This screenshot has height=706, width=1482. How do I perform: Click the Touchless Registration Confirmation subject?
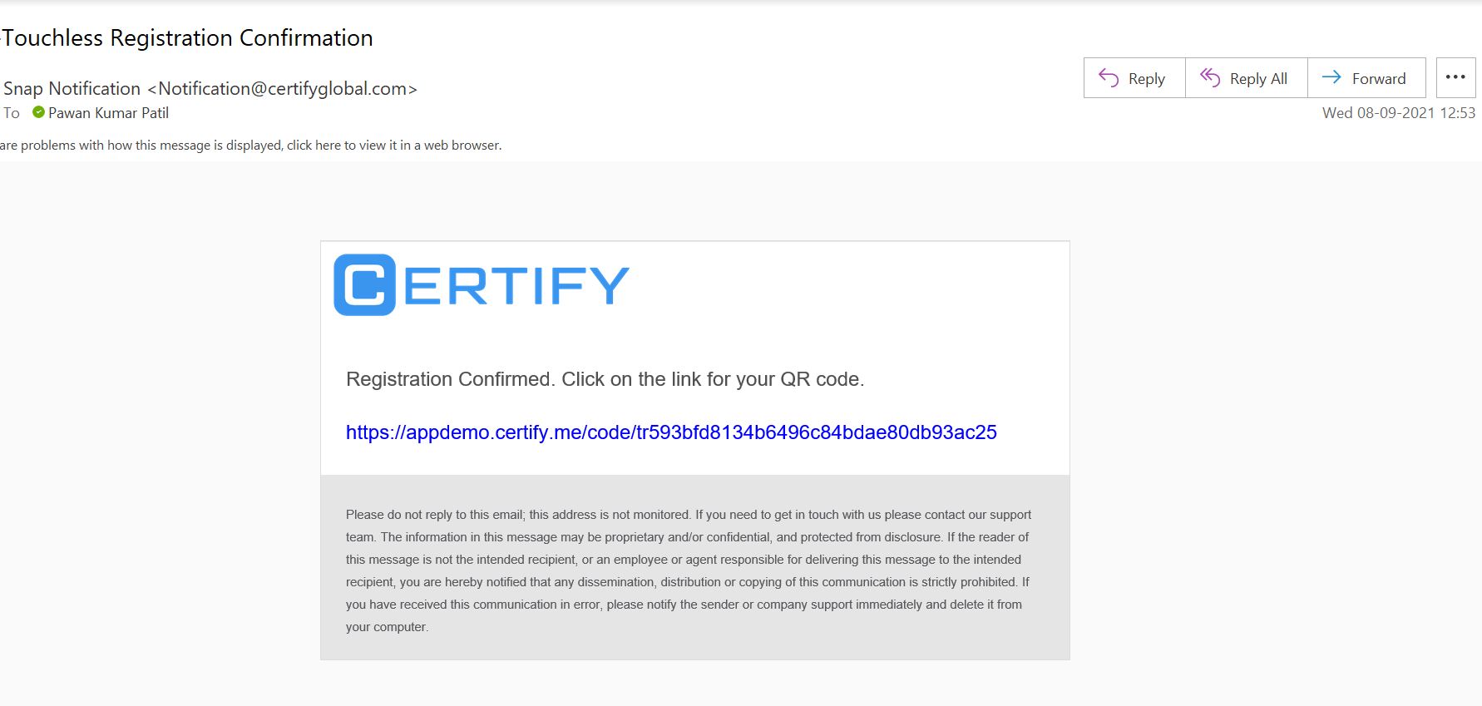(x=187, y=38)
